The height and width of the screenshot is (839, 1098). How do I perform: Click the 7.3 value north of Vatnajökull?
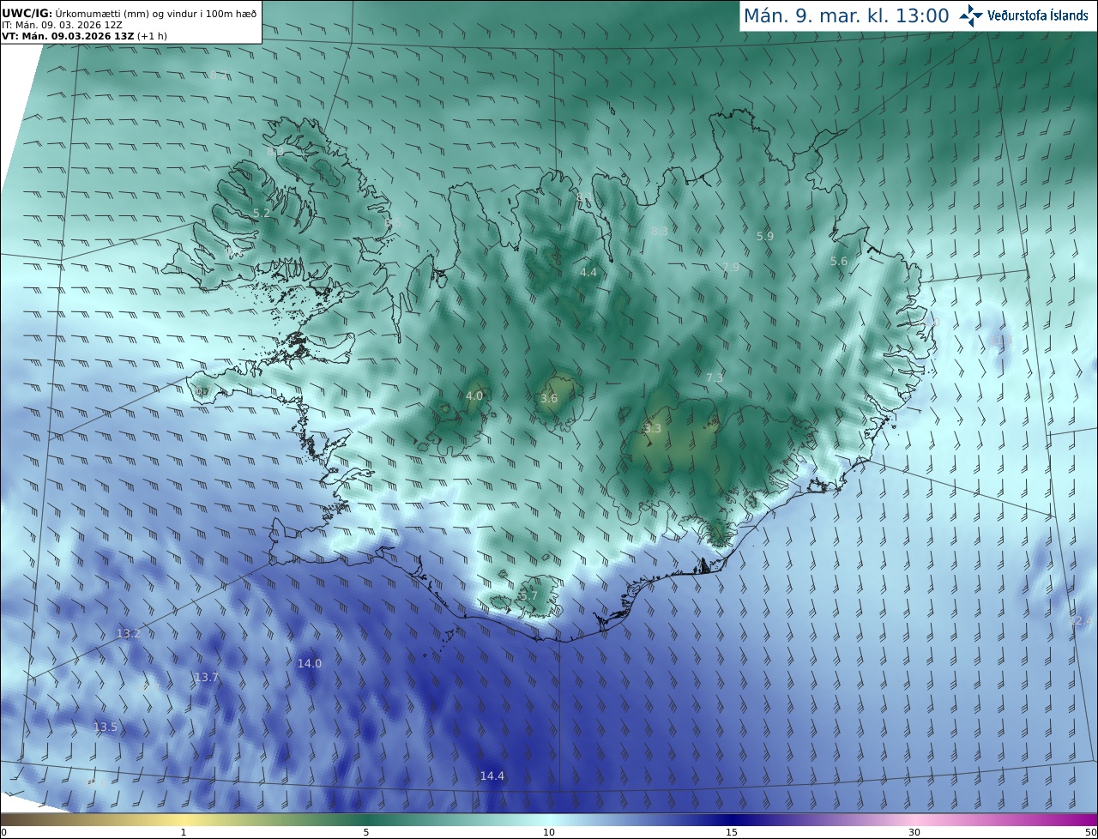tap(715, 377)
